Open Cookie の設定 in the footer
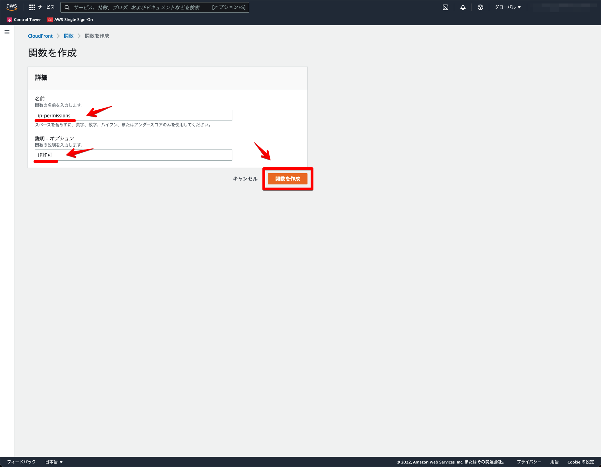 [580, 462]
